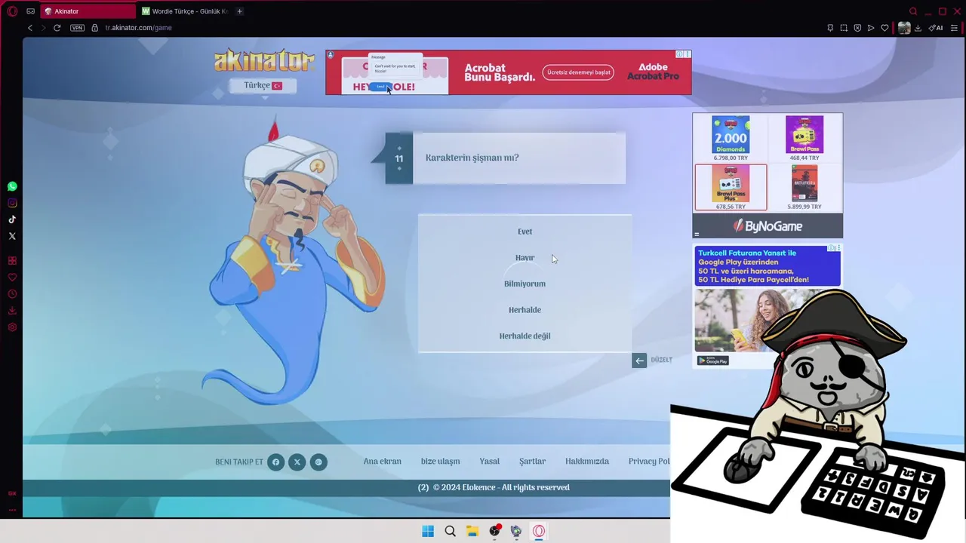Screen dimensions: 966x543
Task: Open a new browser tab
Action: (x=240, y=11)
